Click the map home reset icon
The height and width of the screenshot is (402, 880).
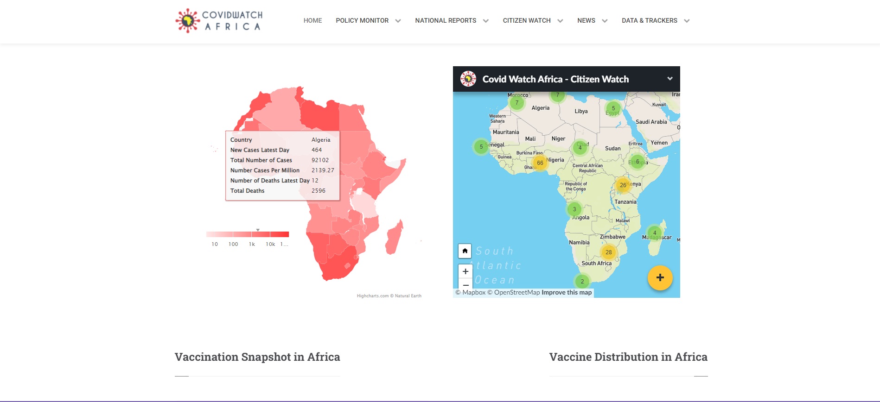(x=465, y=251)
